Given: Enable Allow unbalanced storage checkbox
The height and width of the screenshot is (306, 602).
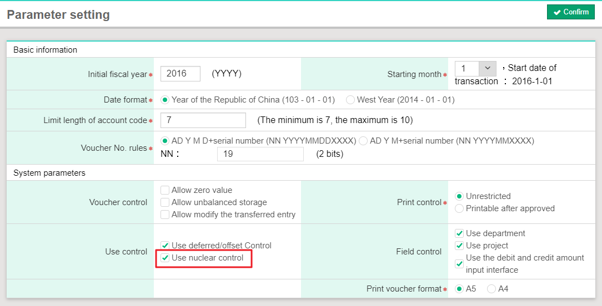Looking at the screenshot, I should (x=165, y=202).
